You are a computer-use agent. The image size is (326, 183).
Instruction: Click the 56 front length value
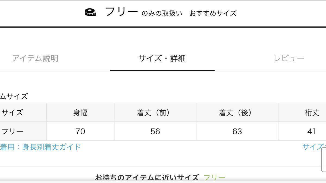pos(155,131)
